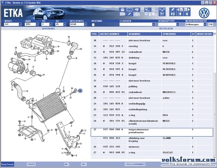217x168 pixels.
Task: Click the skip-to-end arrow icon
Action: point(173,14)
